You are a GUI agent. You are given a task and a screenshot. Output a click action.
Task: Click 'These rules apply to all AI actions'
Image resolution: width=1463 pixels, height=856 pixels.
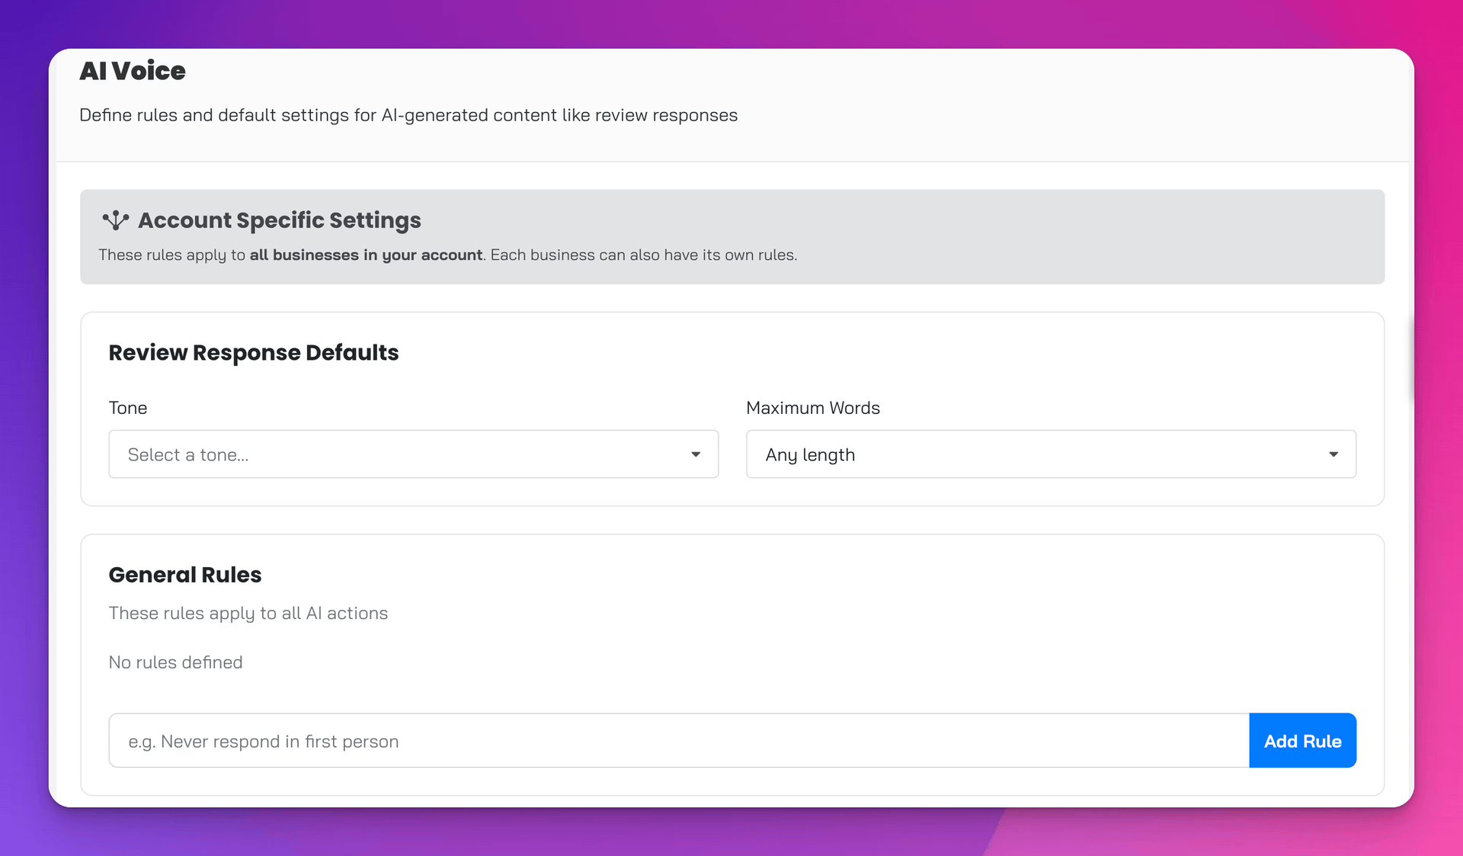248,614
